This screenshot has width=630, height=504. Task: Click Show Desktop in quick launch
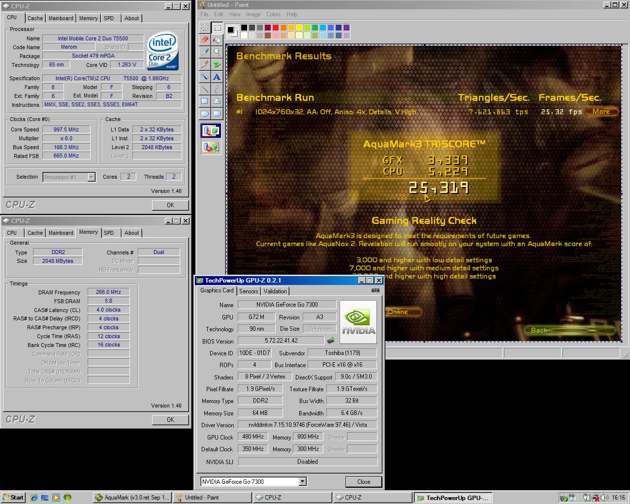[45, 498]
